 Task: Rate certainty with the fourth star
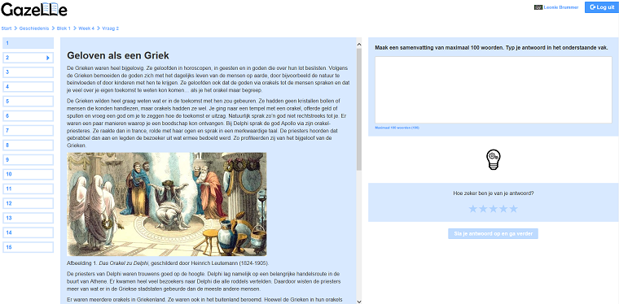click(x=503, y=209)
